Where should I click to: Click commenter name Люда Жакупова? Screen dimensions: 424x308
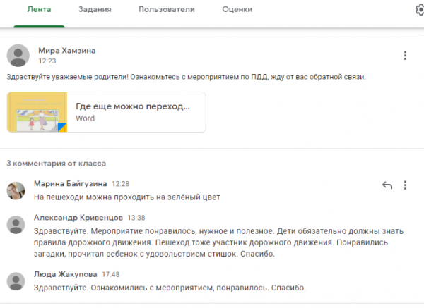(x=65, y=274)
